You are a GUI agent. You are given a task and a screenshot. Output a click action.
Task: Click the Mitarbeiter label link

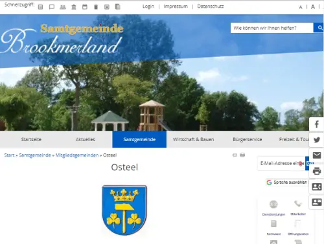(x=298, y=214)
